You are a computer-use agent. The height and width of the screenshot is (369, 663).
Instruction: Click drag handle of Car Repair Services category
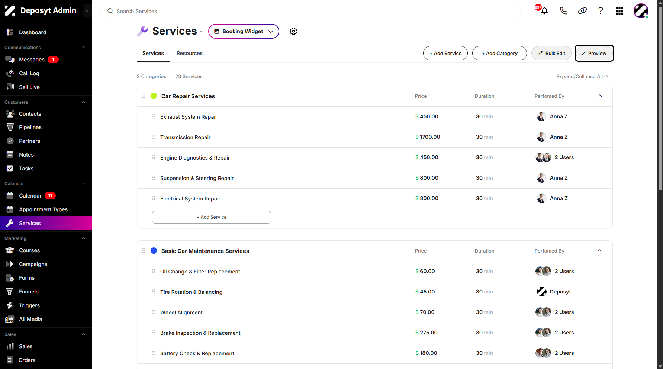click(x=144, y=96)
